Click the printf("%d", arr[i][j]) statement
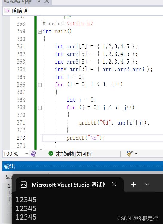The image size is (163, 224). point(114,123)
